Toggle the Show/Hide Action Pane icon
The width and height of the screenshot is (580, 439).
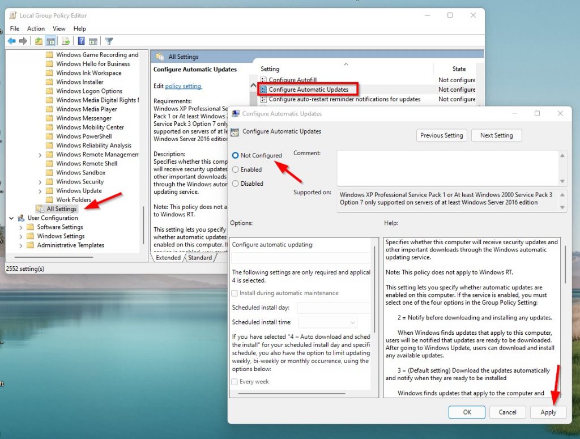click(93, 41)
